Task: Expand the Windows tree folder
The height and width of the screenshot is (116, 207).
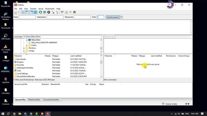Action: pyautogui.click(x=24, y=48)
